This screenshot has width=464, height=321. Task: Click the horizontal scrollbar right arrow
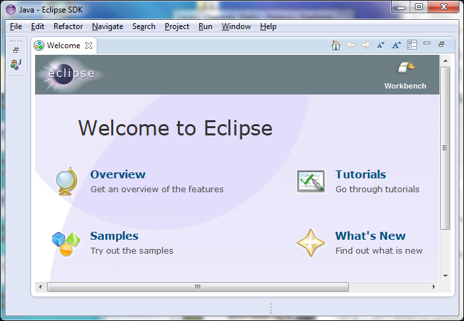(x=434, y=287)
